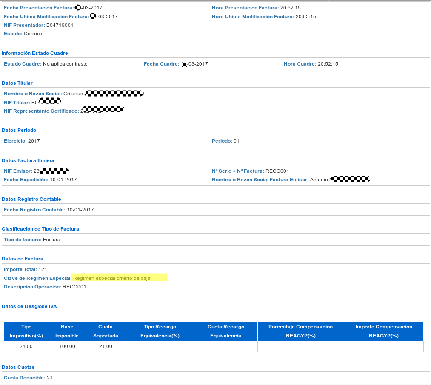
Task: Click Importe Compensacion REAGYP(%) column header
Action: [x=383, y=331]
